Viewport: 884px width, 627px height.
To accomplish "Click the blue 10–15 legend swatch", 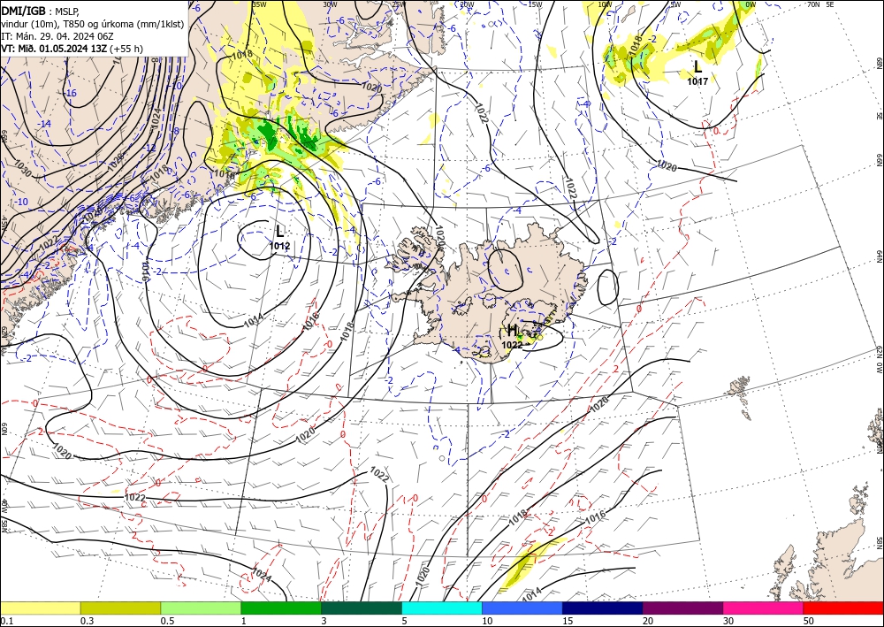I will pos(522,608).
